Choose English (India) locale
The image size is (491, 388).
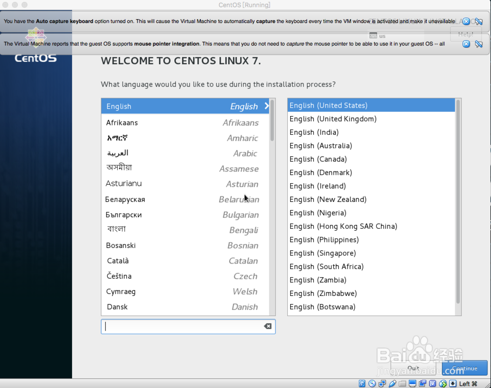[371, 132]
